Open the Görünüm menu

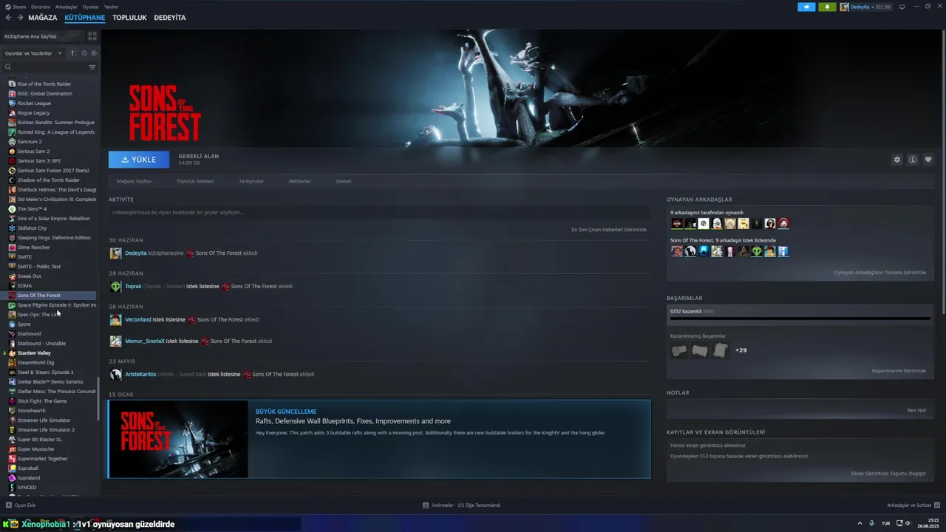41,7
